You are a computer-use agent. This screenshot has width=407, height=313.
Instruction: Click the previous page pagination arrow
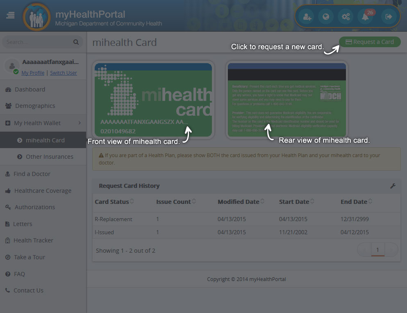[x=364, y=250]
